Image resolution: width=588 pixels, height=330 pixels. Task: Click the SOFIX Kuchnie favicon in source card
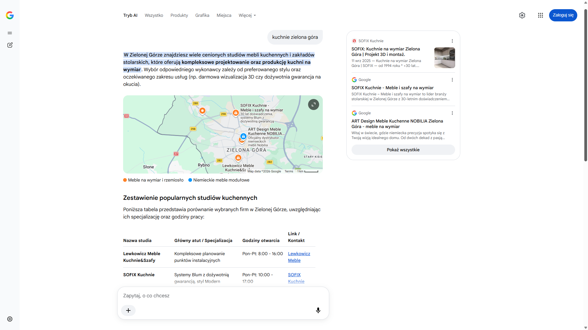(x=354, y=41)
